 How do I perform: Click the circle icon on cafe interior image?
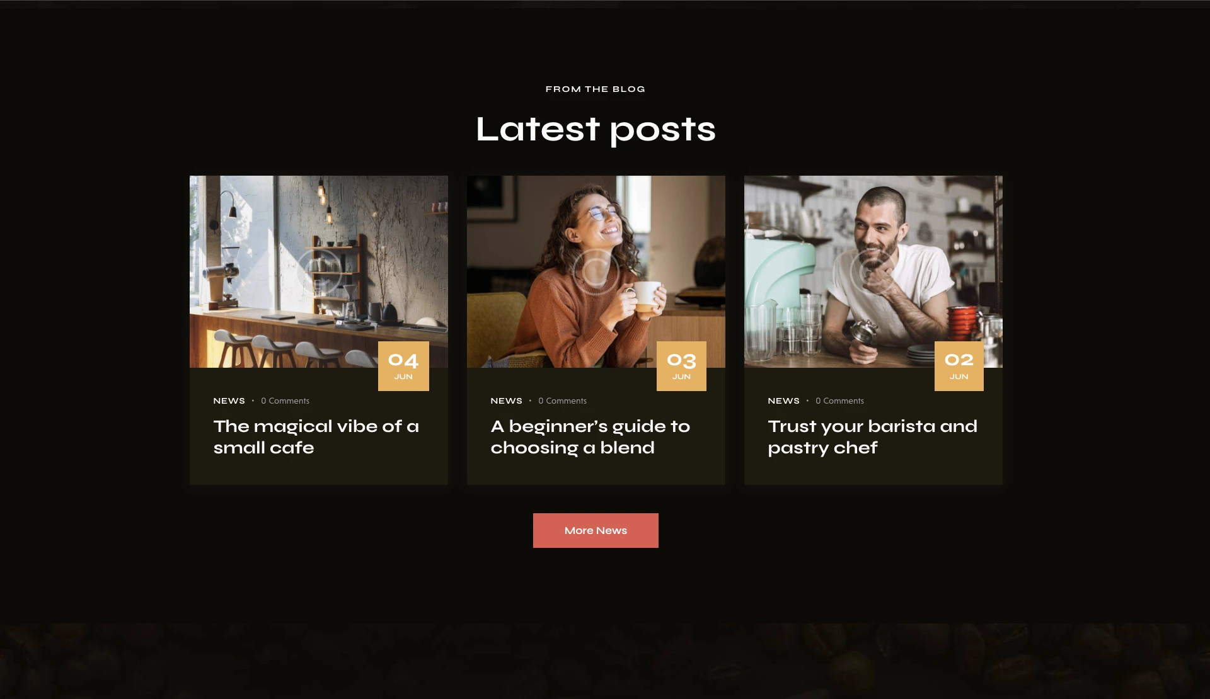[x=319, y=271]
